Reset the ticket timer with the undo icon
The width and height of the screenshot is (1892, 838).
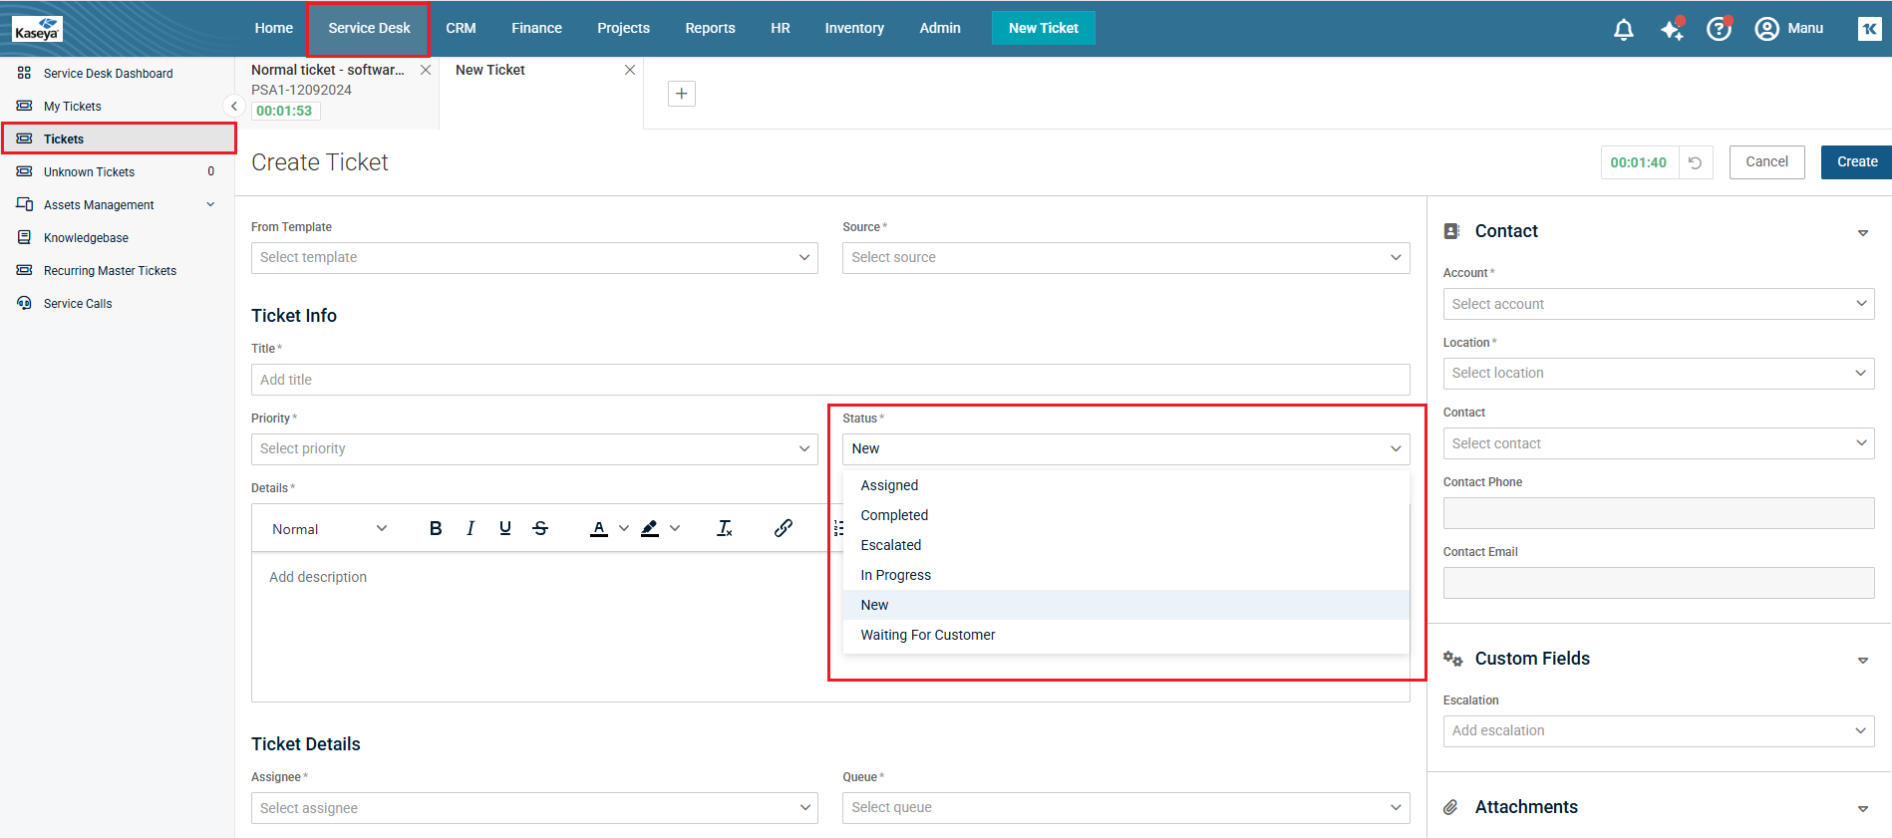point(1695,162)
